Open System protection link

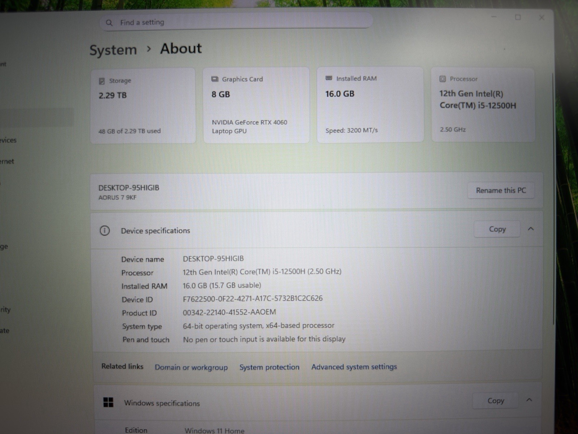click(x=269, y=367)
